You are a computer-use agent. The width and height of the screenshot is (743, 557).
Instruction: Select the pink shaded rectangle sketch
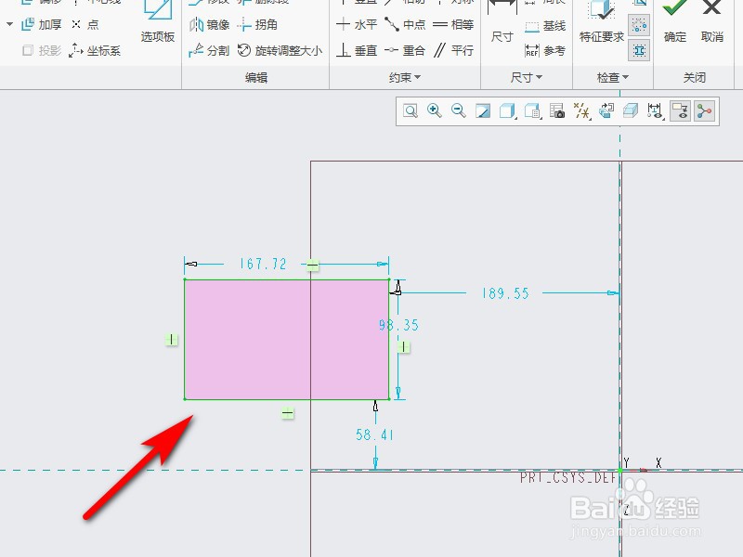coord(287,340)
